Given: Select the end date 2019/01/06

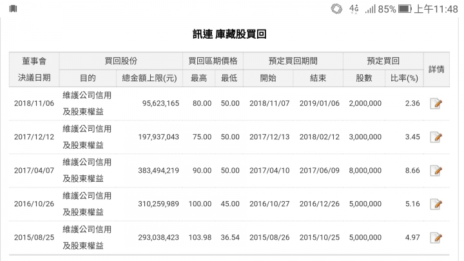Looking at the screenshot, I should tap(320, 103).
